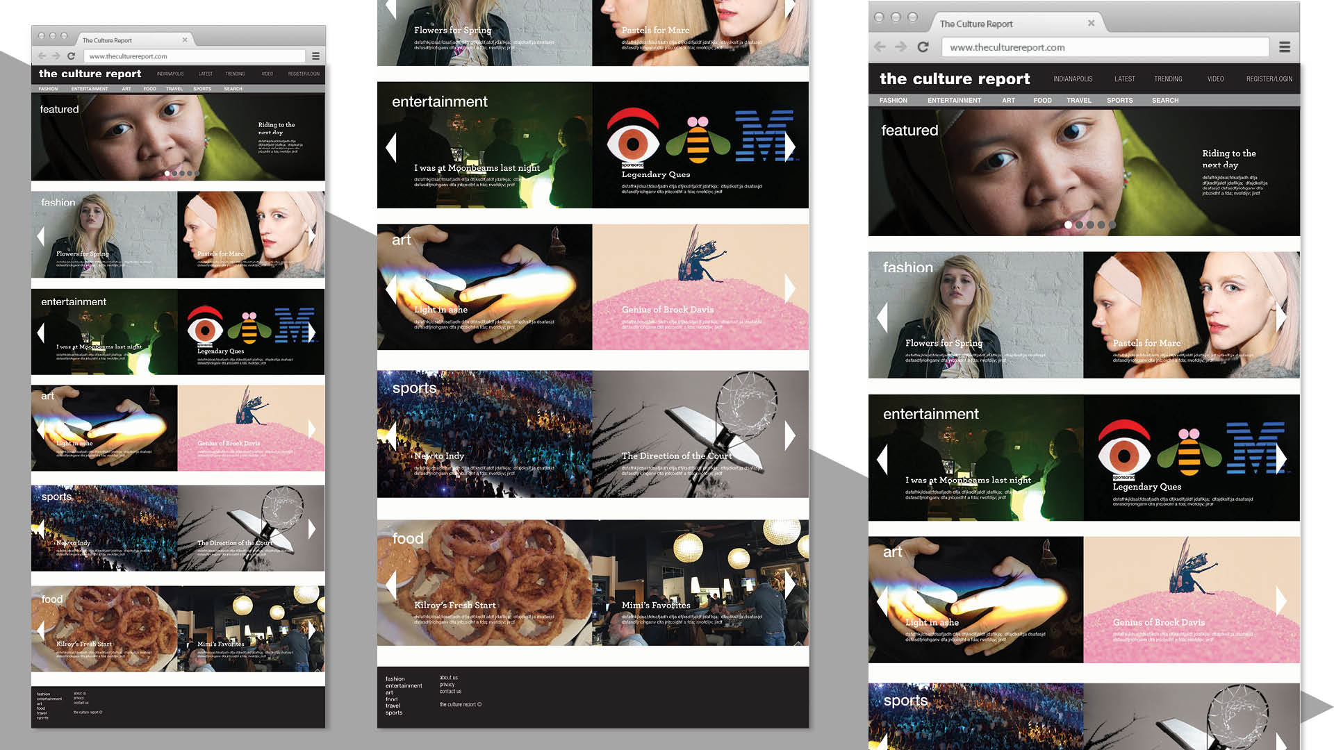Click next arrow on right browser art carousel
Screen dimensions: 1334x750
click(x=1281, y=601)
